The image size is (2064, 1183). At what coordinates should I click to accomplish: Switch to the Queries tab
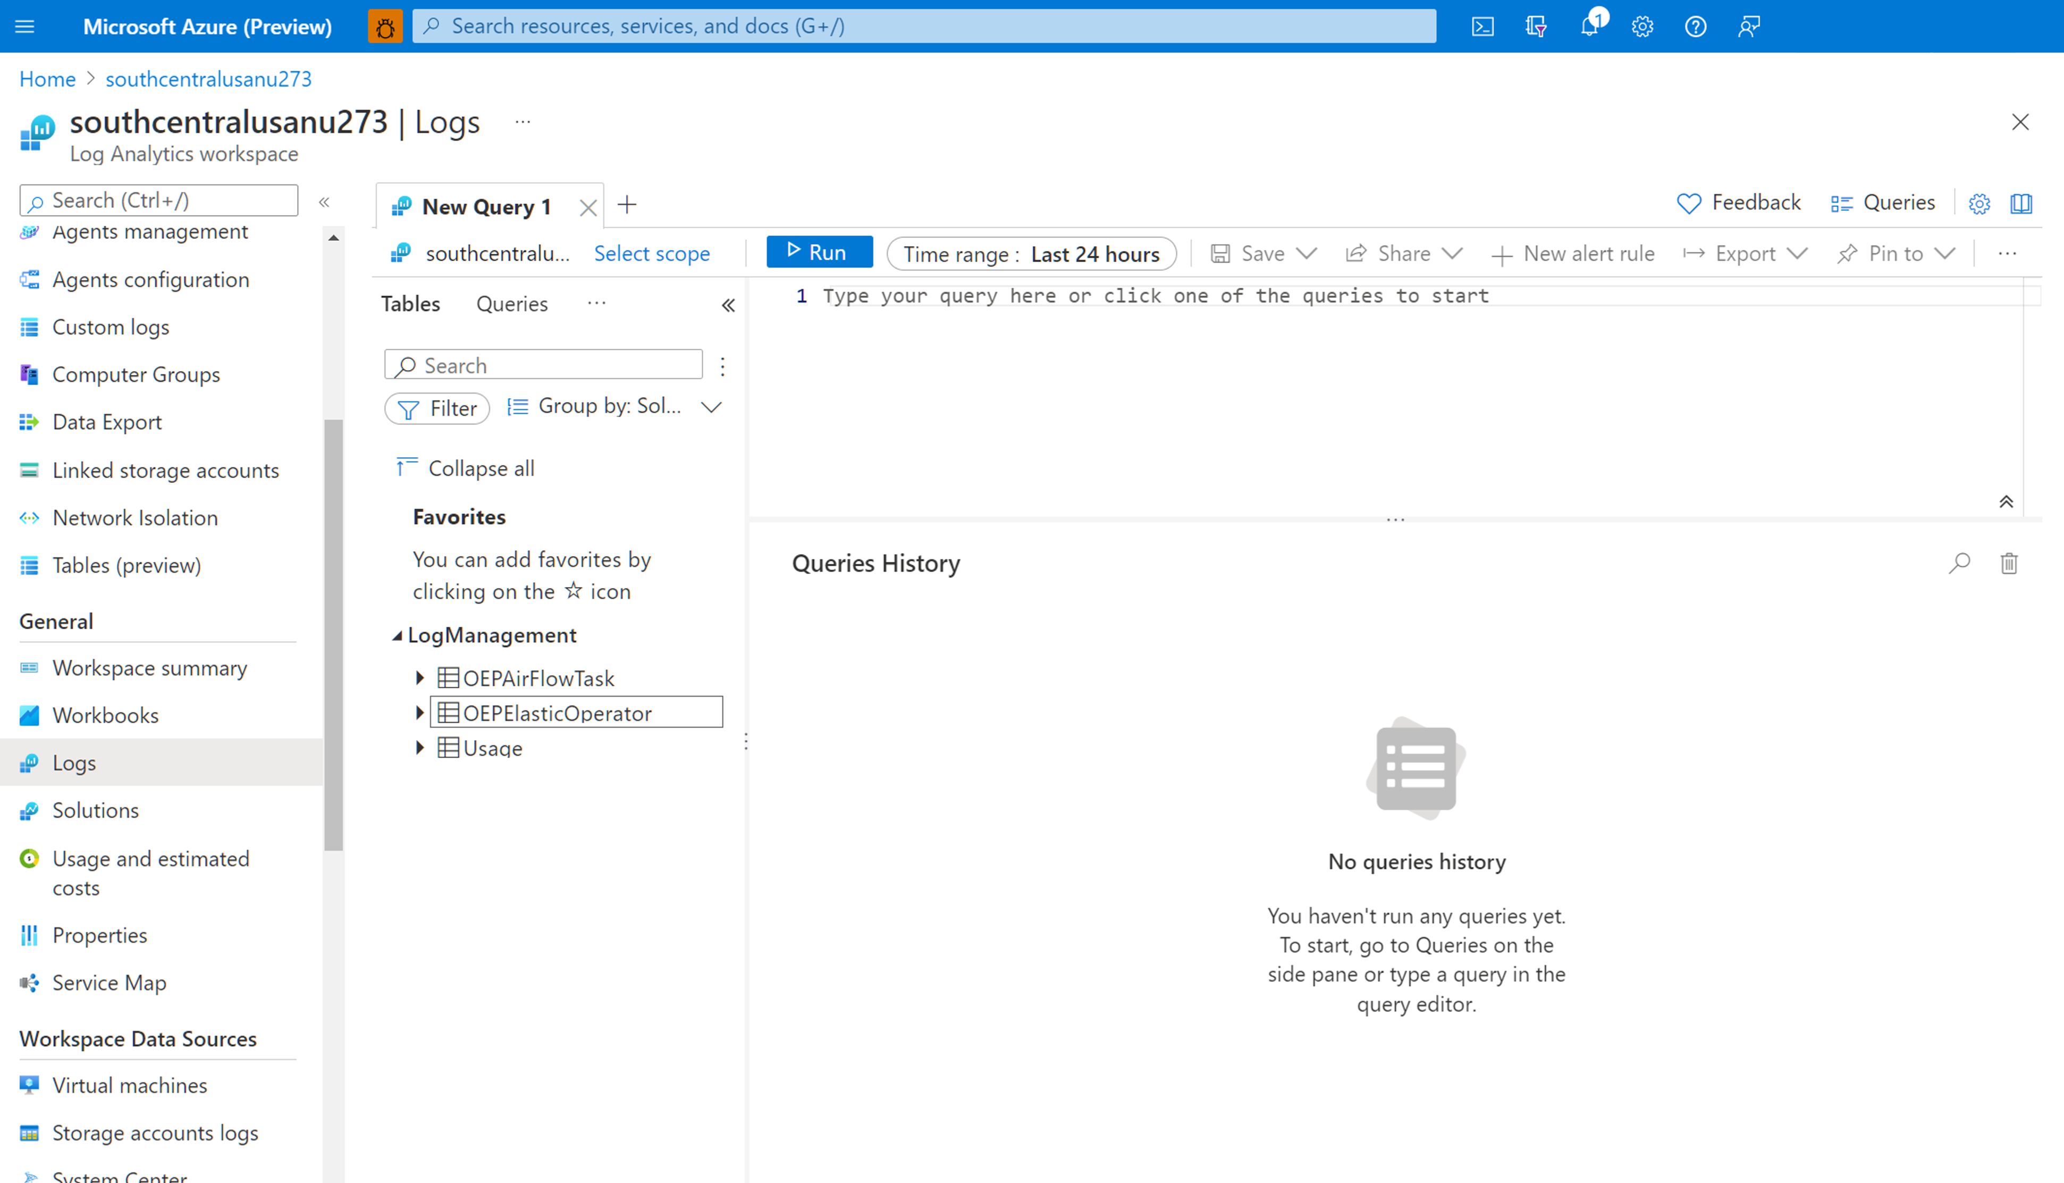point(512,303)
